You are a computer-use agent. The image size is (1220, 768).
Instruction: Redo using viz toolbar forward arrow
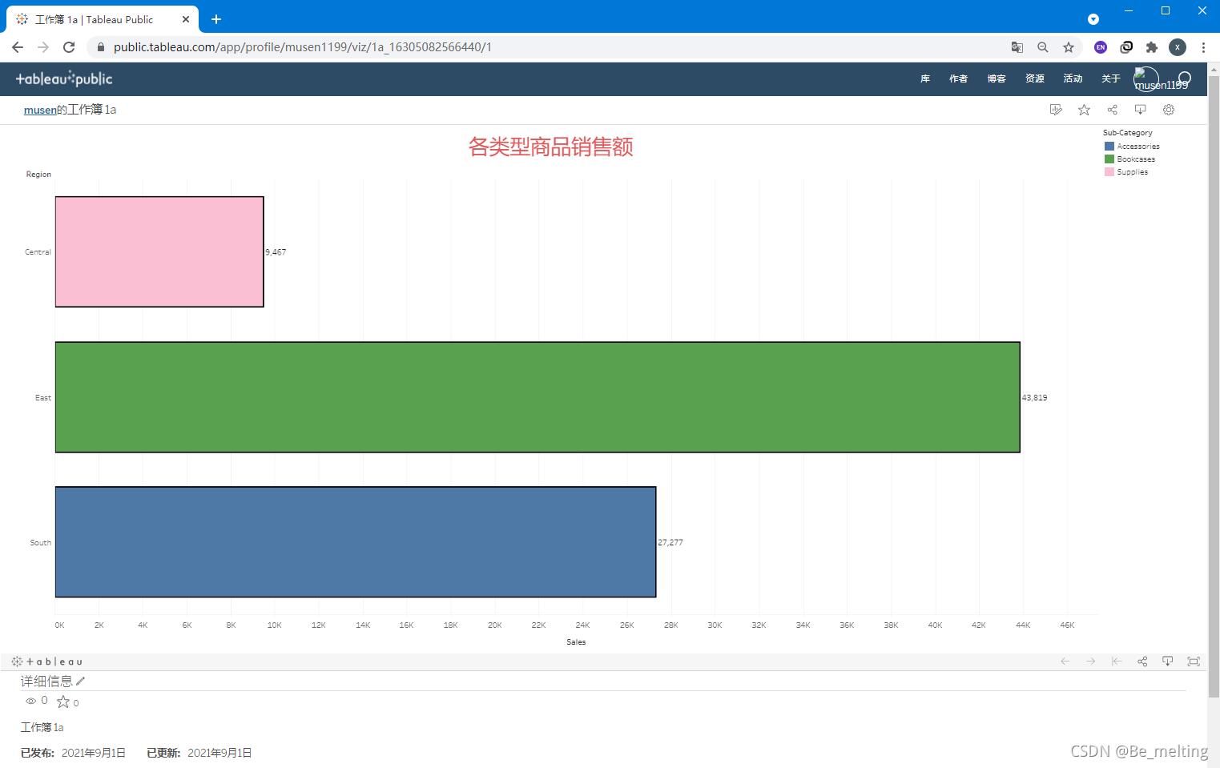1091,661
